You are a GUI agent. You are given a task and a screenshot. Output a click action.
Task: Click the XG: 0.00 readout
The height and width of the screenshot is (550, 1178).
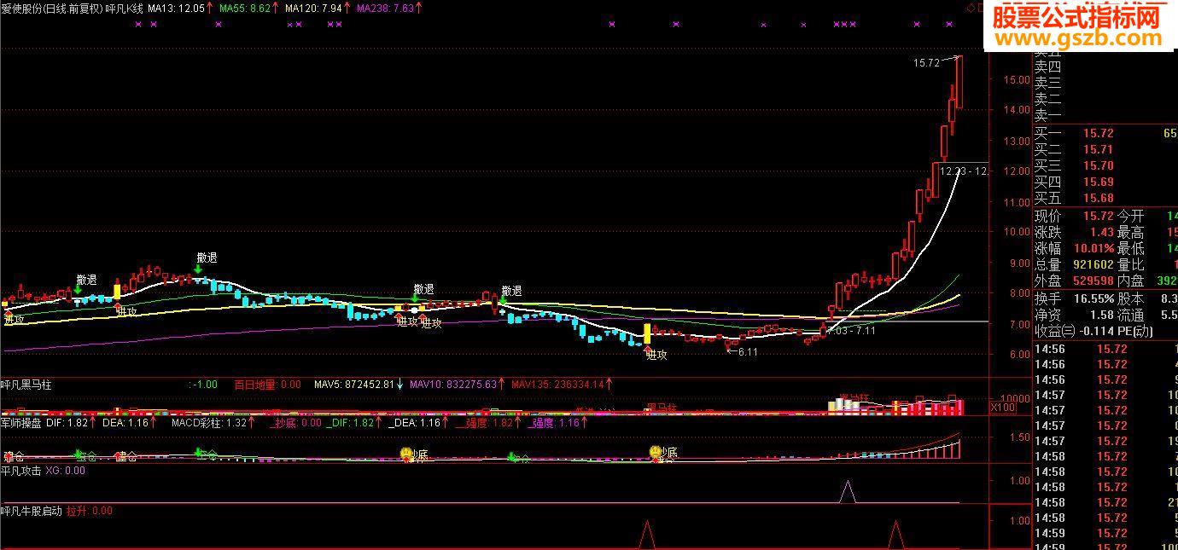click(x=66, y=470)
